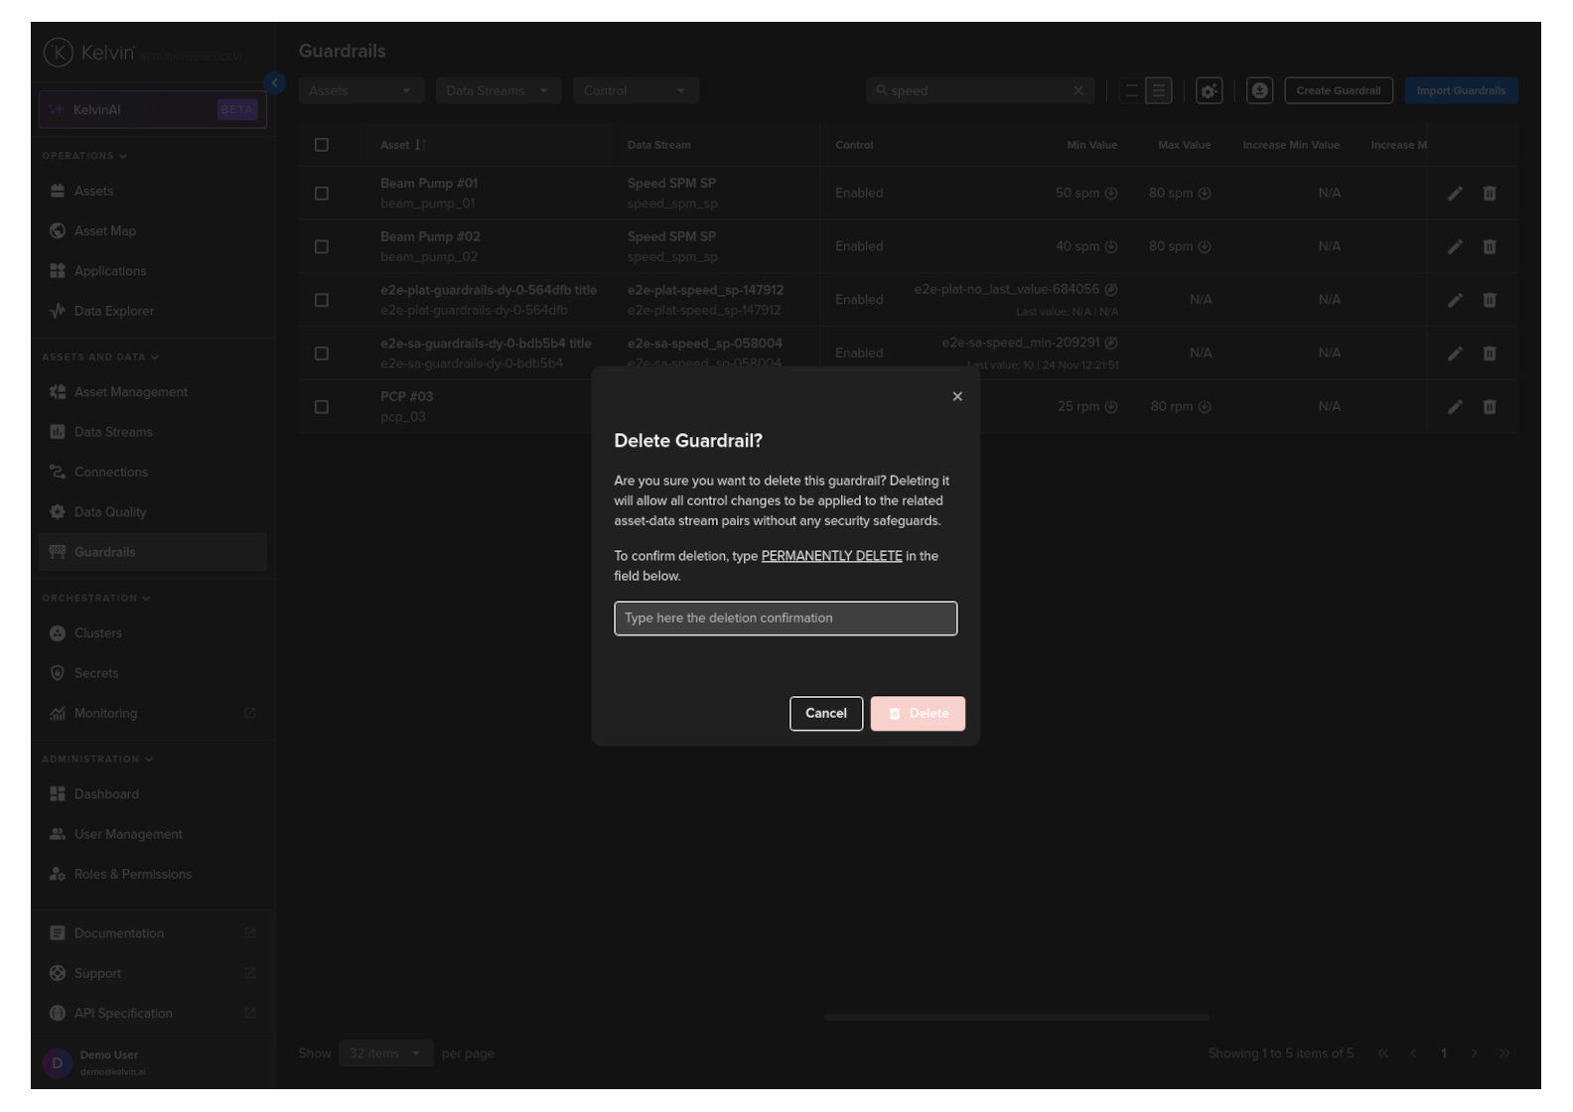Click the table settings gear icon
This screenshot has height=1112, width=1573.
click(x=1209, y=91)
